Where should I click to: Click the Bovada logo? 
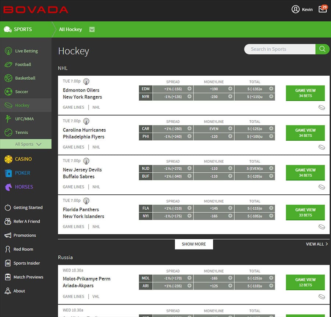tap(35, 10)
